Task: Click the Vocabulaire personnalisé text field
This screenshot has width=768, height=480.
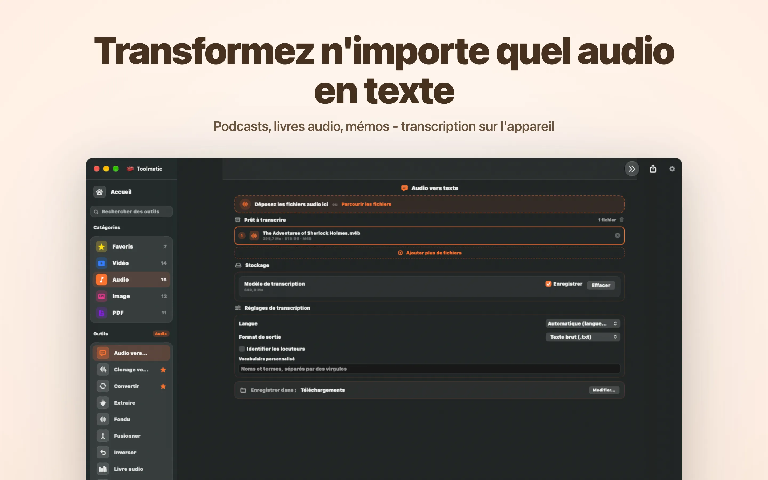Action: [429, 369]
